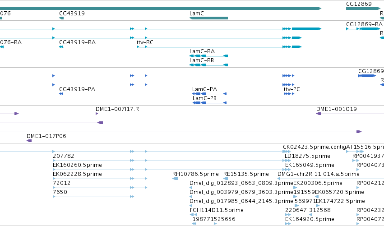Select Dmel_dig_012893_0663_0809.3prime feature
This screenshot has height=226, width=384.
191,188
